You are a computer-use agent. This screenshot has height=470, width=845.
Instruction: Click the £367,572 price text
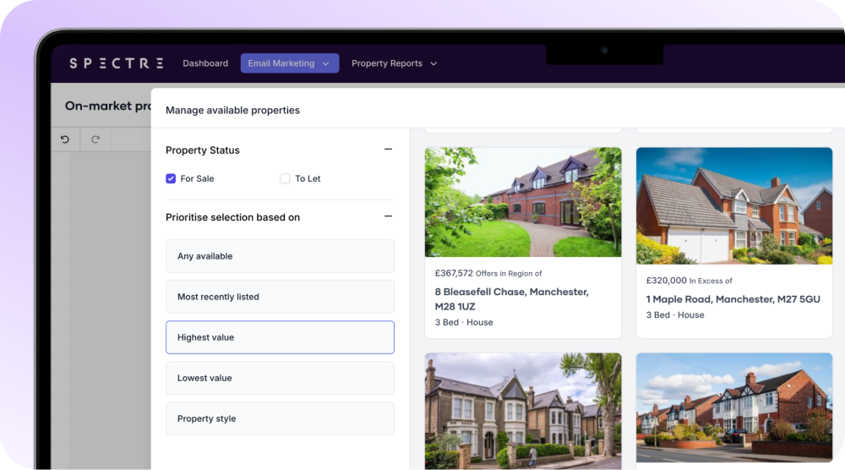tap(454, 273)
